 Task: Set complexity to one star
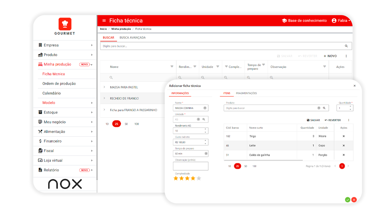click(x=175, y=178)
